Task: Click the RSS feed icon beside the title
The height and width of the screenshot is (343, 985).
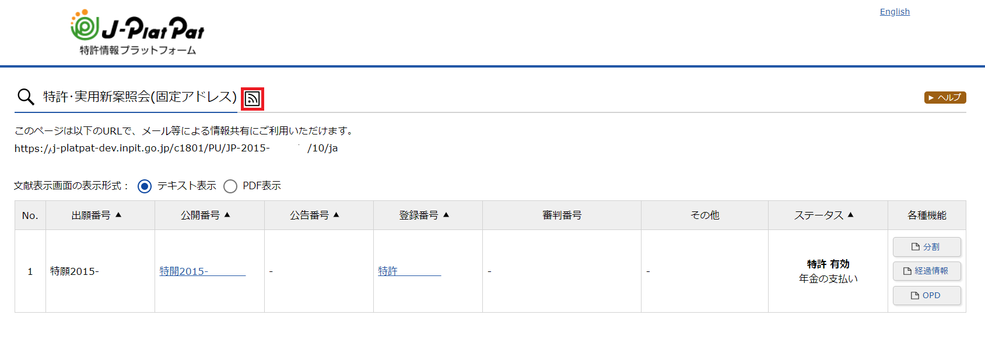Action: [253, 98]
